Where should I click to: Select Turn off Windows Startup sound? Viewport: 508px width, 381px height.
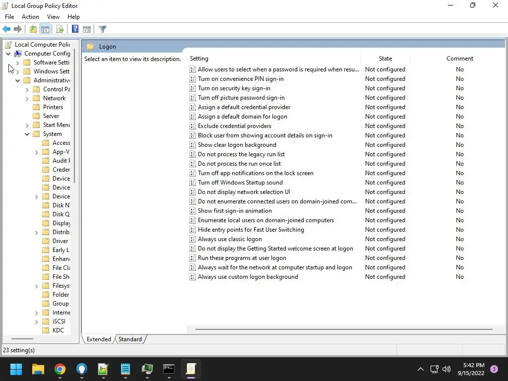pos(240,183)
